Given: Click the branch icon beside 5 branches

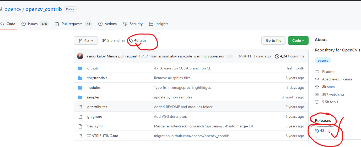Looking at the screenshot, I should click(104, 40).
